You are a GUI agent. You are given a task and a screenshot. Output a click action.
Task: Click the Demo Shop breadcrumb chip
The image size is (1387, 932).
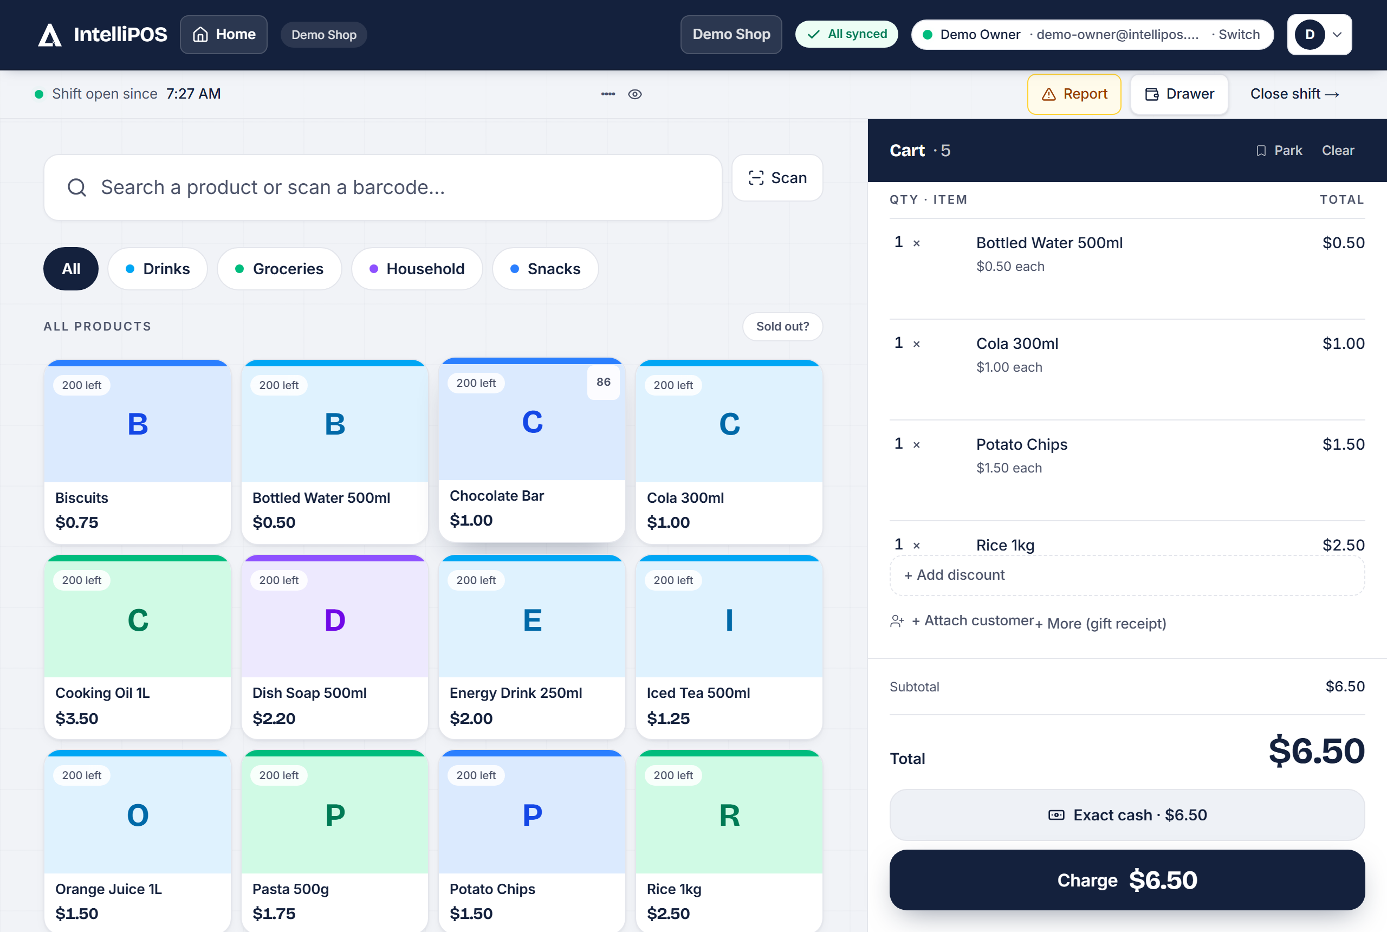click(x=324, y=35)
